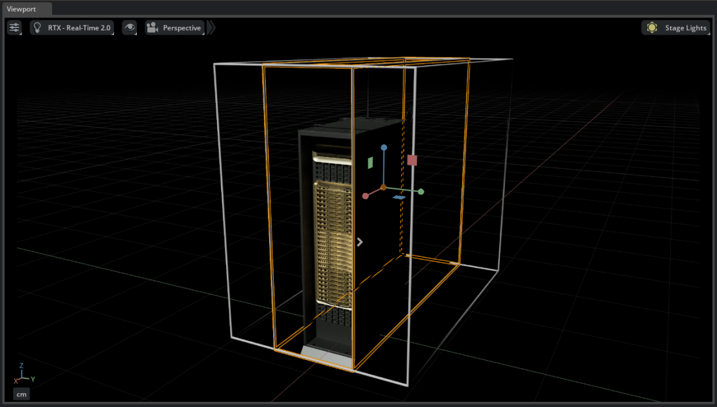Click the cm units button
Viewport: 717px width, 407px height.
tap(21, 394)
